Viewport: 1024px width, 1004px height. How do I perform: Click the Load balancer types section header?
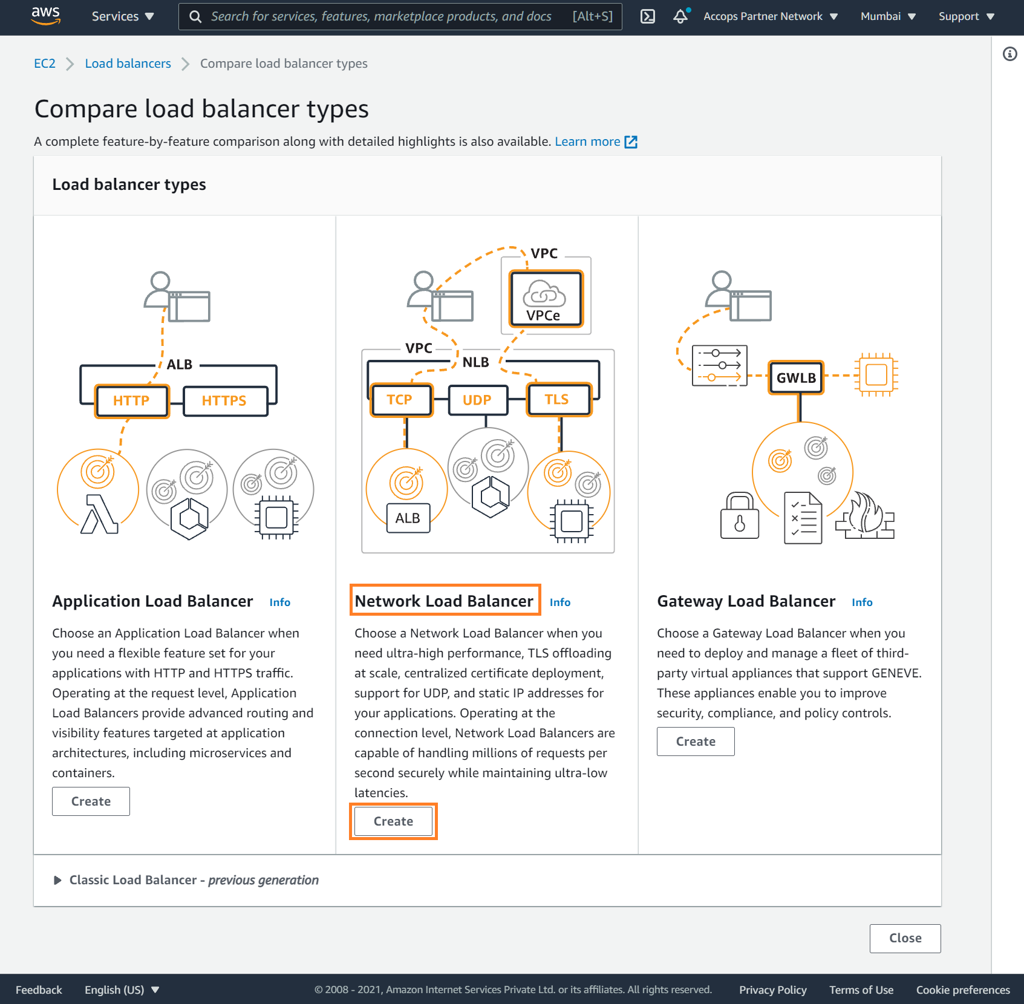click(129, 184)
